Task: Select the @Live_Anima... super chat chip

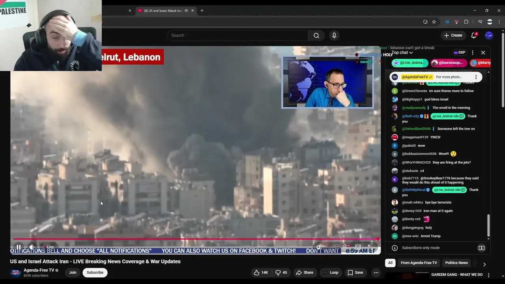Action: [x=410, y=63]
